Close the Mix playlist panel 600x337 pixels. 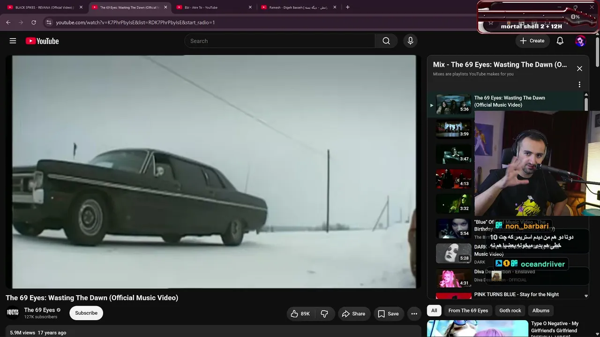tap(579, 68)
